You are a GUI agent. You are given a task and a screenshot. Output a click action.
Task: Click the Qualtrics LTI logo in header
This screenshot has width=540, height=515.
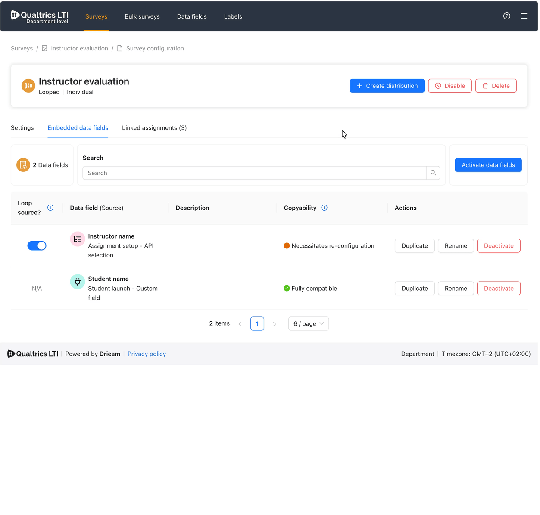coord(39,17)
